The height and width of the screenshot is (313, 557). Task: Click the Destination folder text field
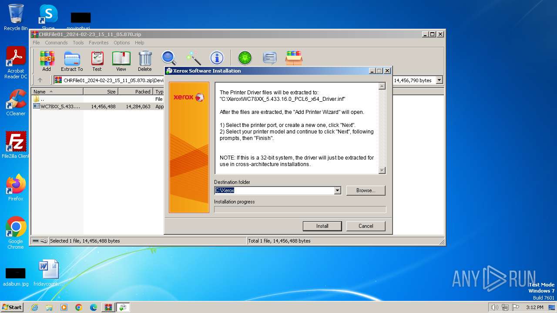[x=274, y=190]
